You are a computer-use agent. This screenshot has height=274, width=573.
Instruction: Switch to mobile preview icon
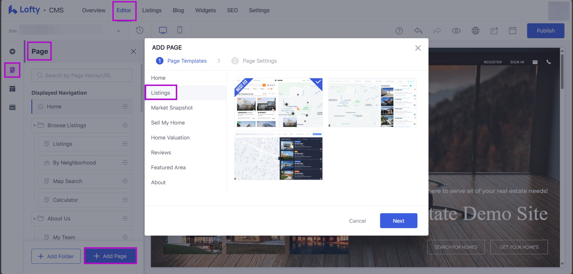[x=180, y=30]
